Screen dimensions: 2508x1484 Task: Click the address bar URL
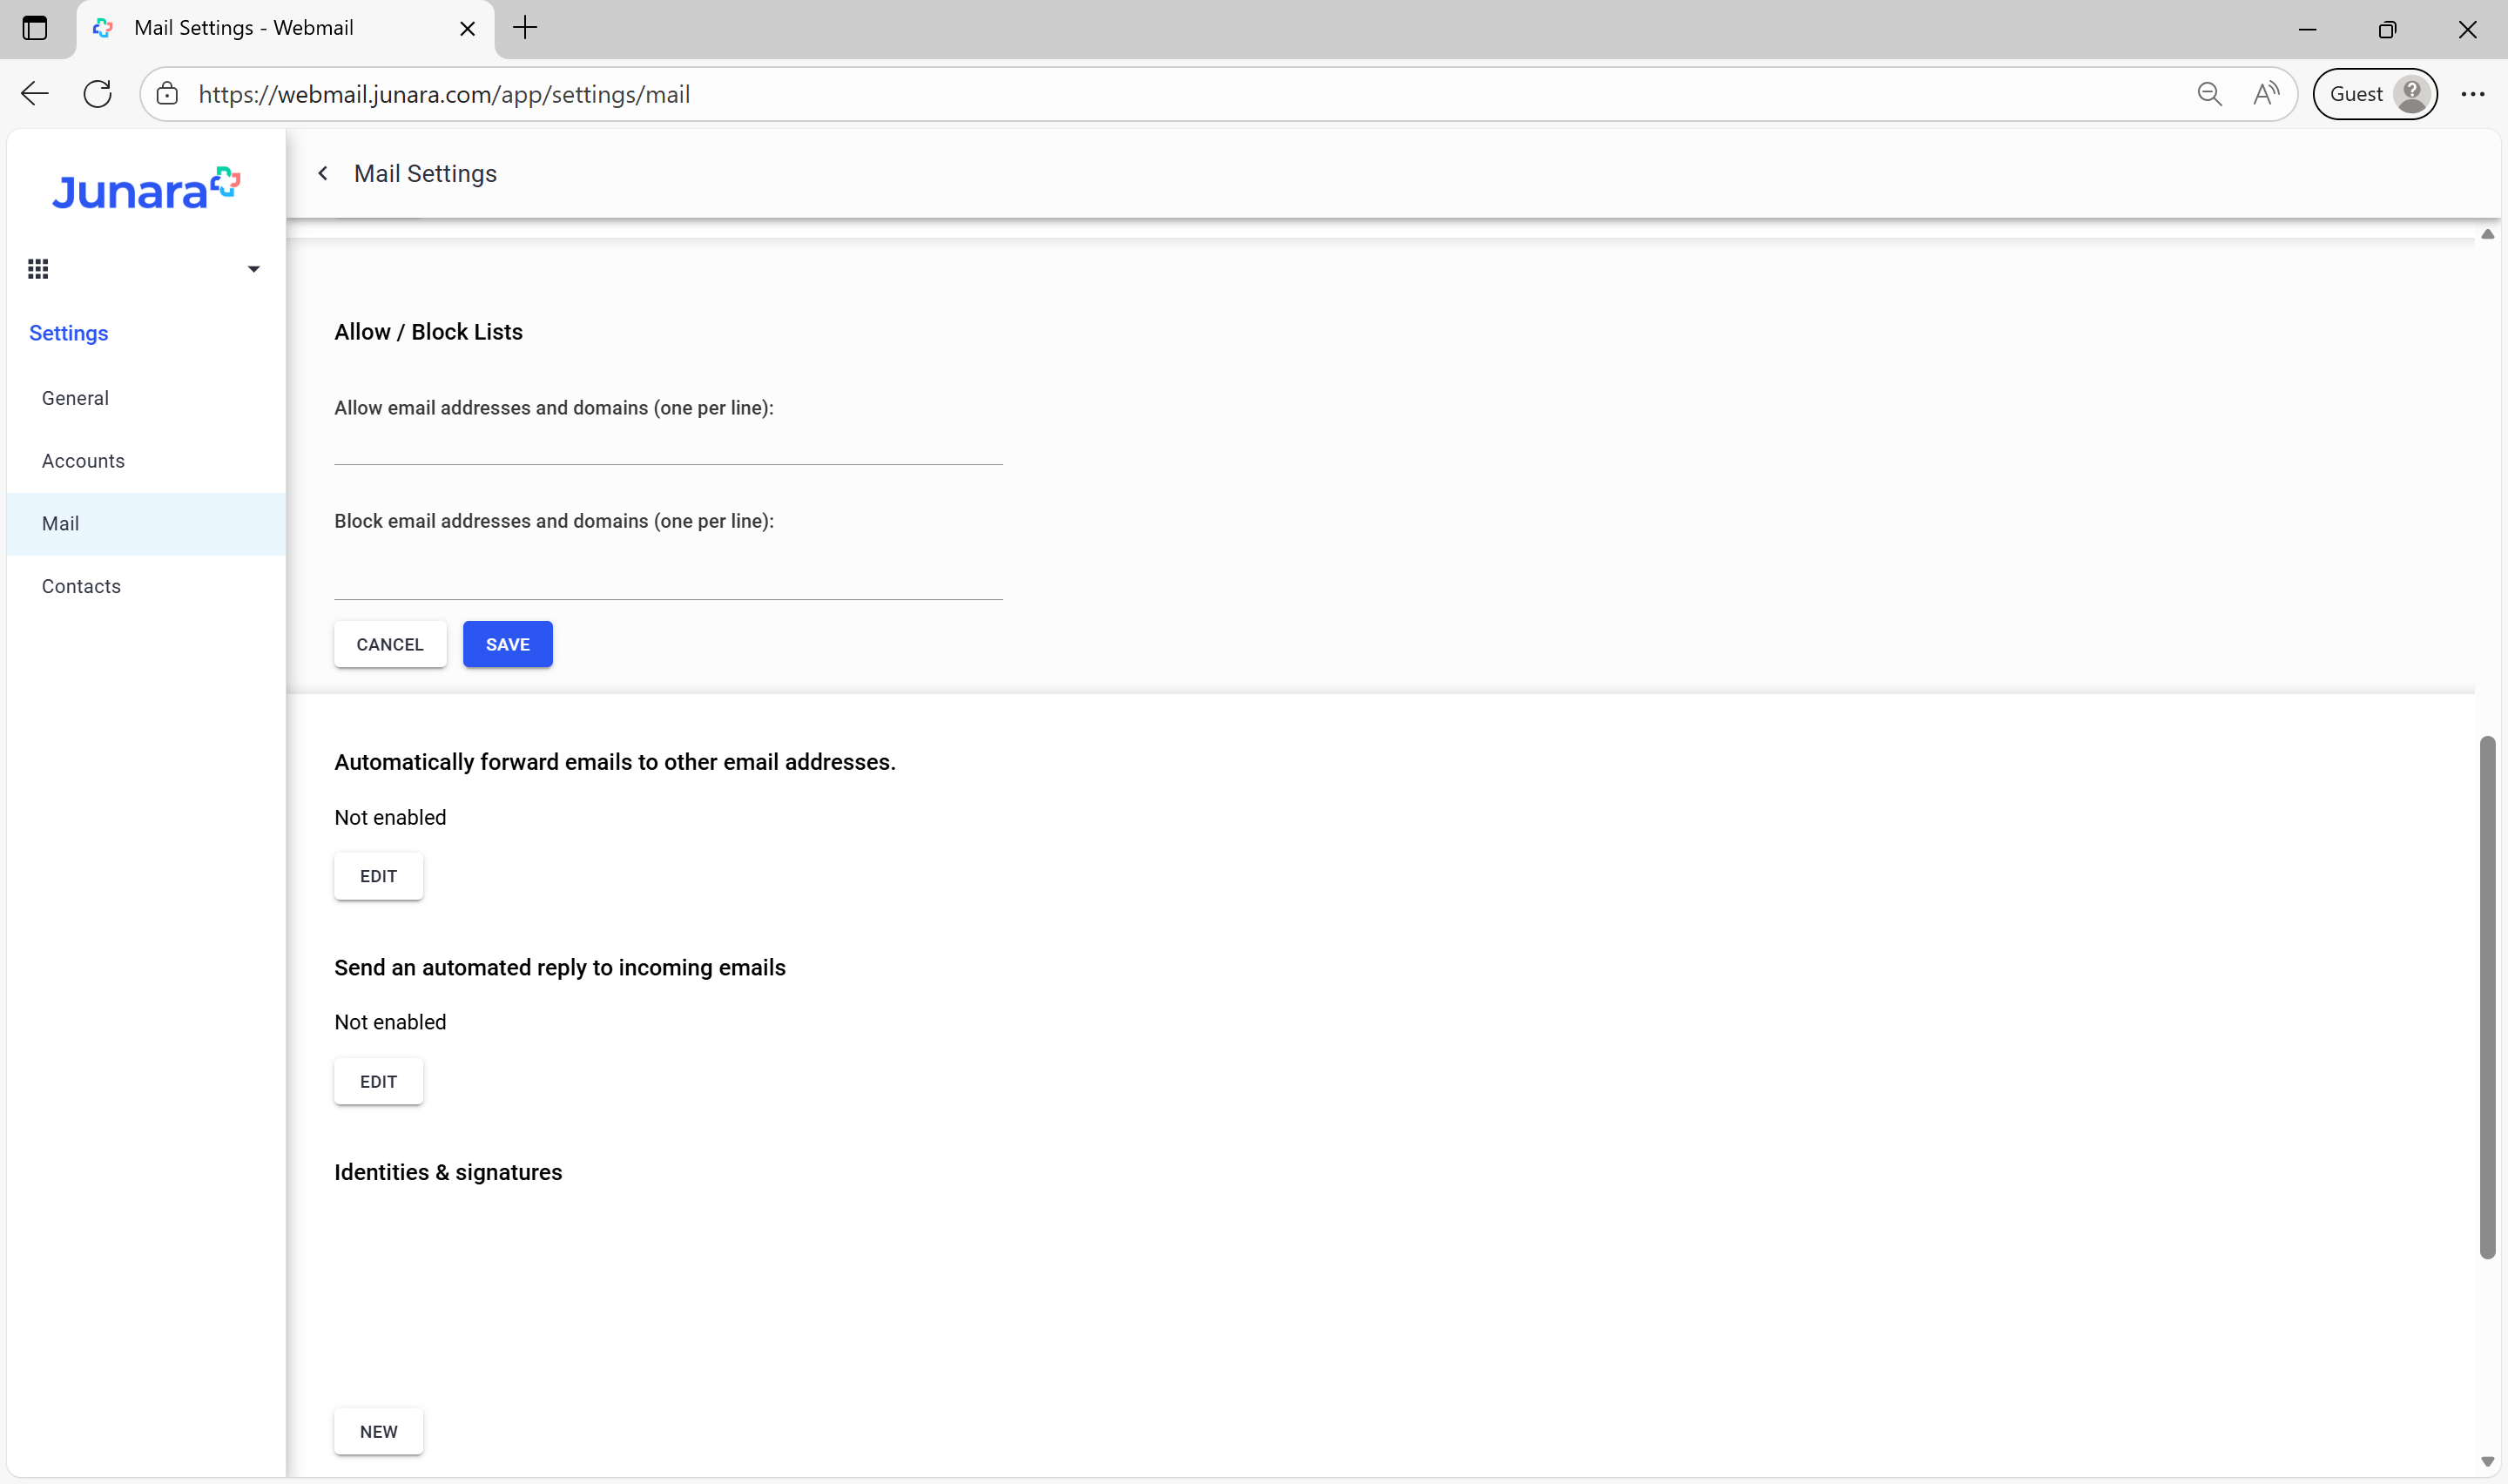[444, 94]
